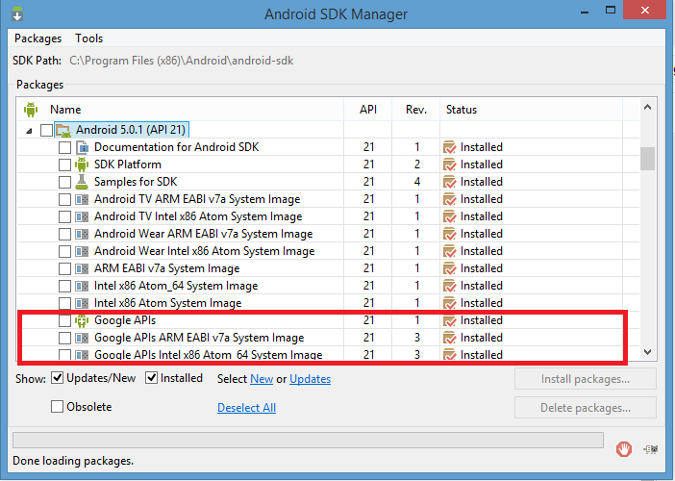Click the Deselect All link

coord(246,408)
